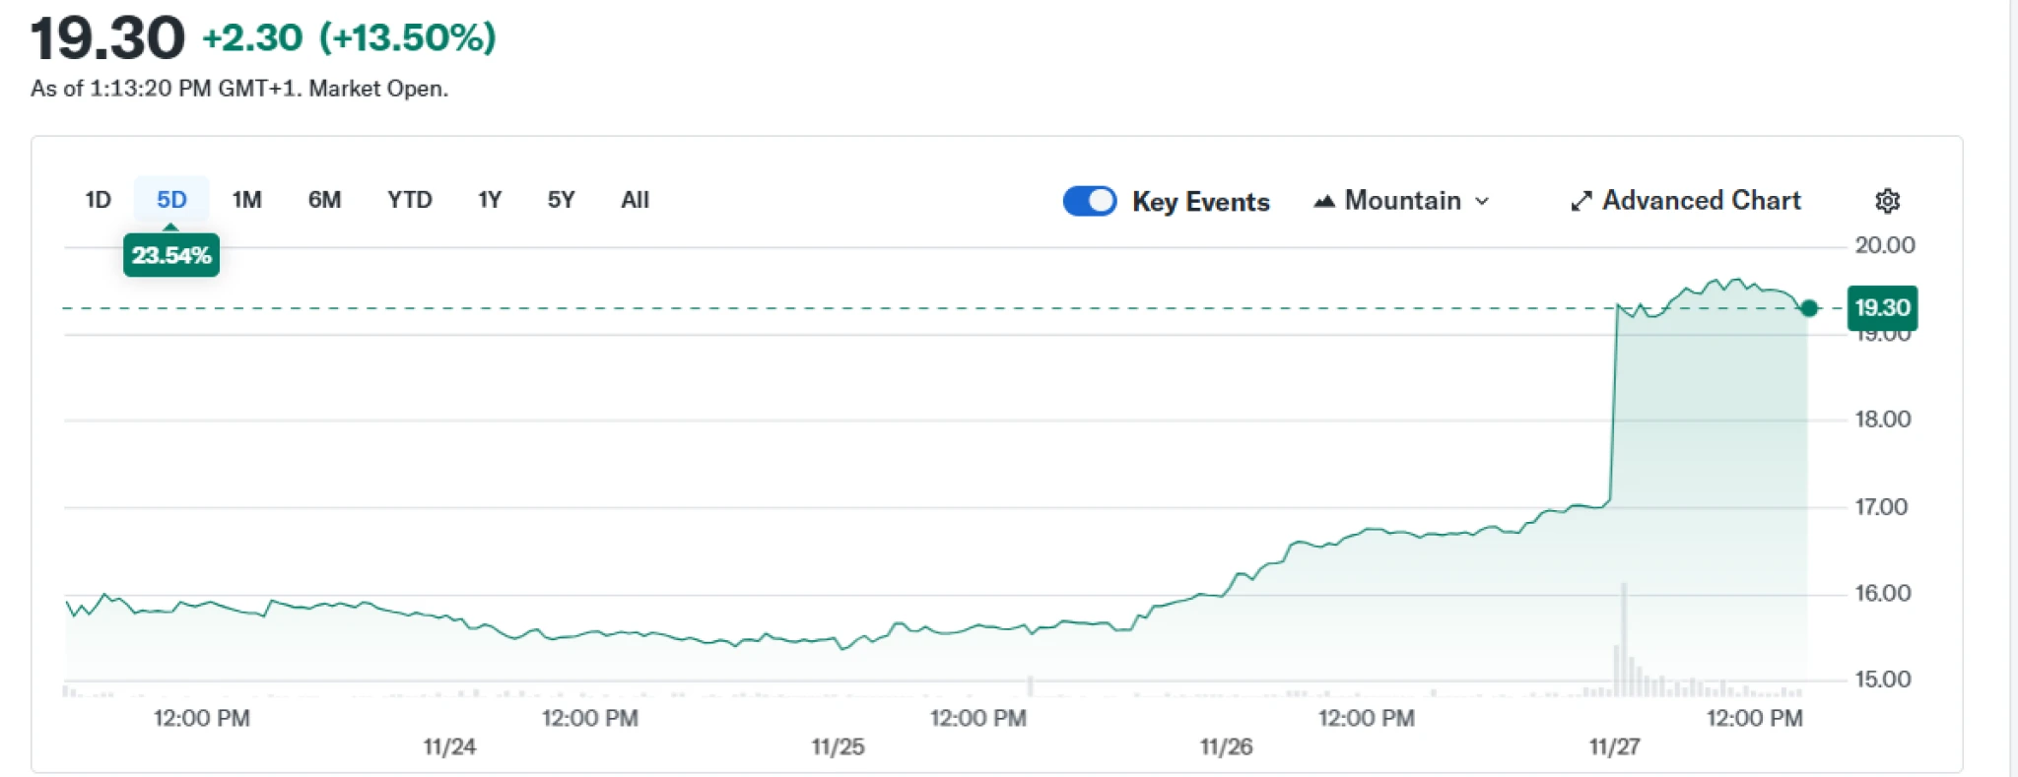Click the Key Events label text
The height and width of the screenshot is (777, 2018).
pyautogui.click(x=1200, y=202)
